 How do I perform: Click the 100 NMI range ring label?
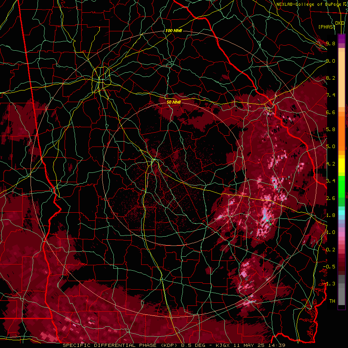click(x=174, y=31)
